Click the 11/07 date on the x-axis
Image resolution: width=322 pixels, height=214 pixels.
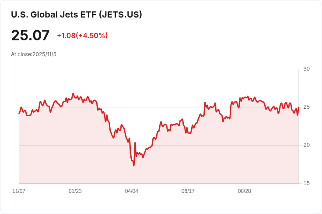(x=19, y=191)
